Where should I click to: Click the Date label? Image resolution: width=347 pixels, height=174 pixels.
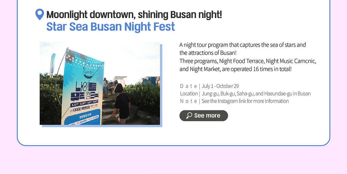click(189, 86)
